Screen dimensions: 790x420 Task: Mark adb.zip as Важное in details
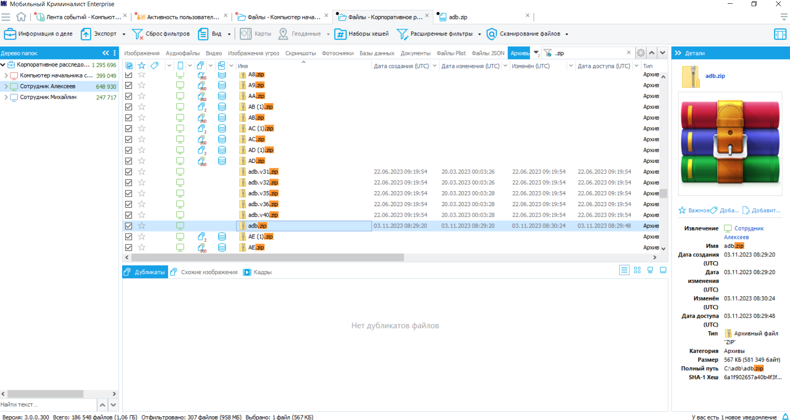[695, 210]
